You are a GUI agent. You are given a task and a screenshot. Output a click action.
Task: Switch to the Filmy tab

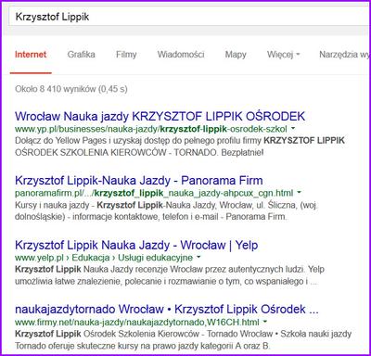(x=126, y=55)
